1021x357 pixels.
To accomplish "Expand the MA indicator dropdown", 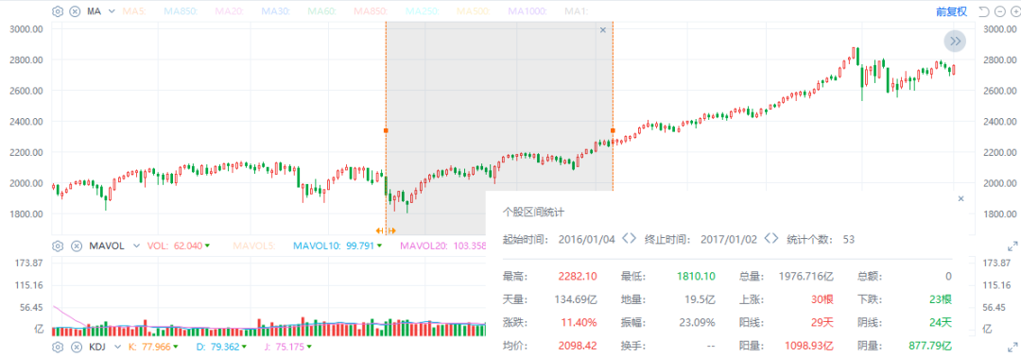I will tap(112, 11).
